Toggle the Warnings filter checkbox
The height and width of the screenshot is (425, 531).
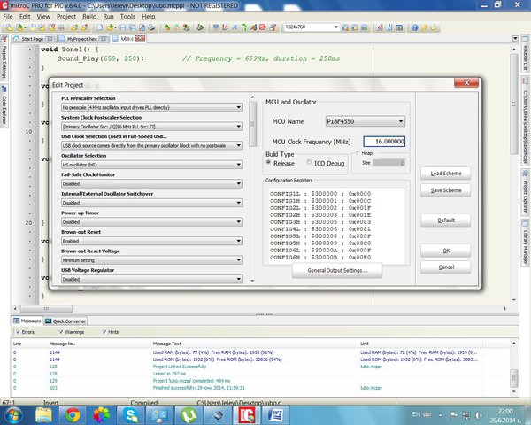[x=61, y=332]
